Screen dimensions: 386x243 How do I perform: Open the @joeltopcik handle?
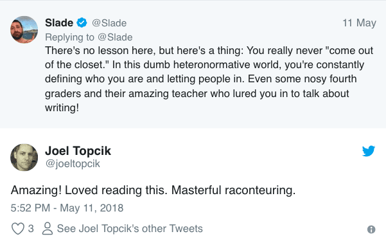coord(73,164)
